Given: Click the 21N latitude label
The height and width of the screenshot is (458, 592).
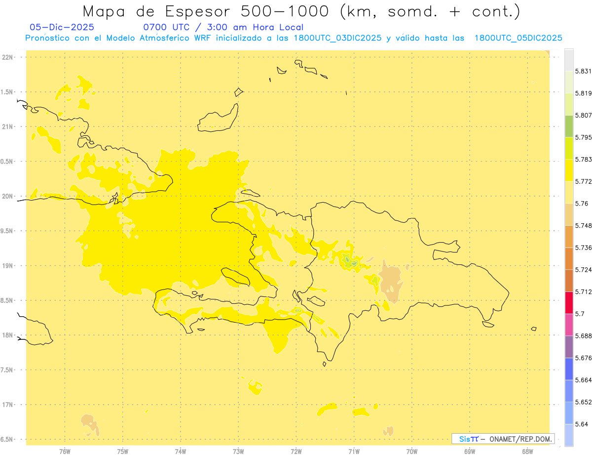Looking at the screenshot, I should click(8, 126).
